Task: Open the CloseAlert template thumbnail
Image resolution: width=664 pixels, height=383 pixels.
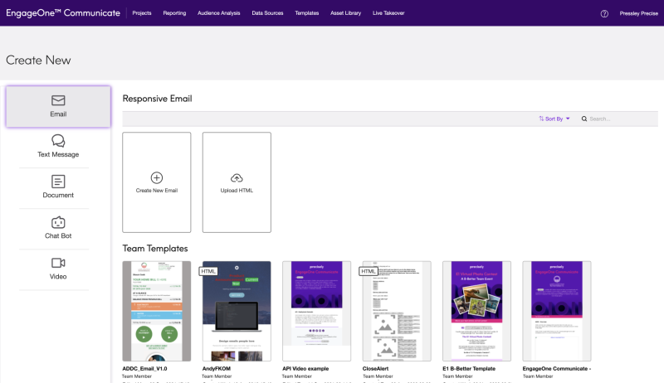Action: click(397, 311)
